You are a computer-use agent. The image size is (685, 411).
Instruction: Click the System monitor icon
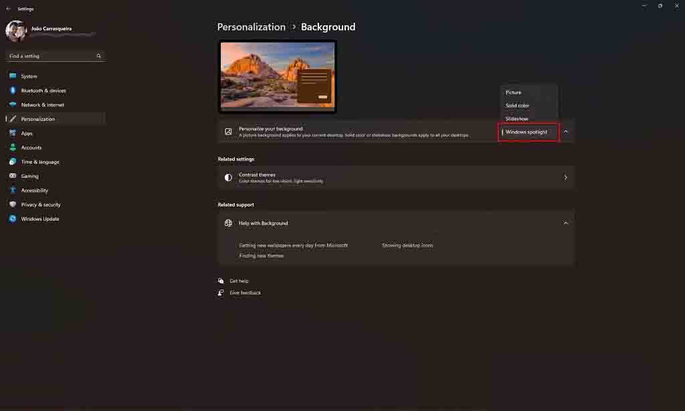coord(13,76)
